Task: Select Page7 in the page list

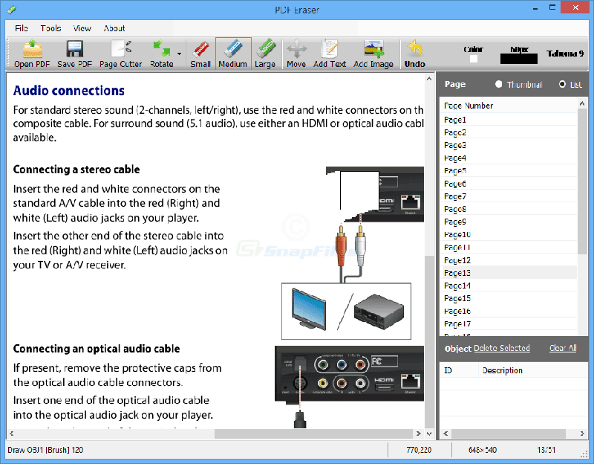Action: [x=508, y=196]
